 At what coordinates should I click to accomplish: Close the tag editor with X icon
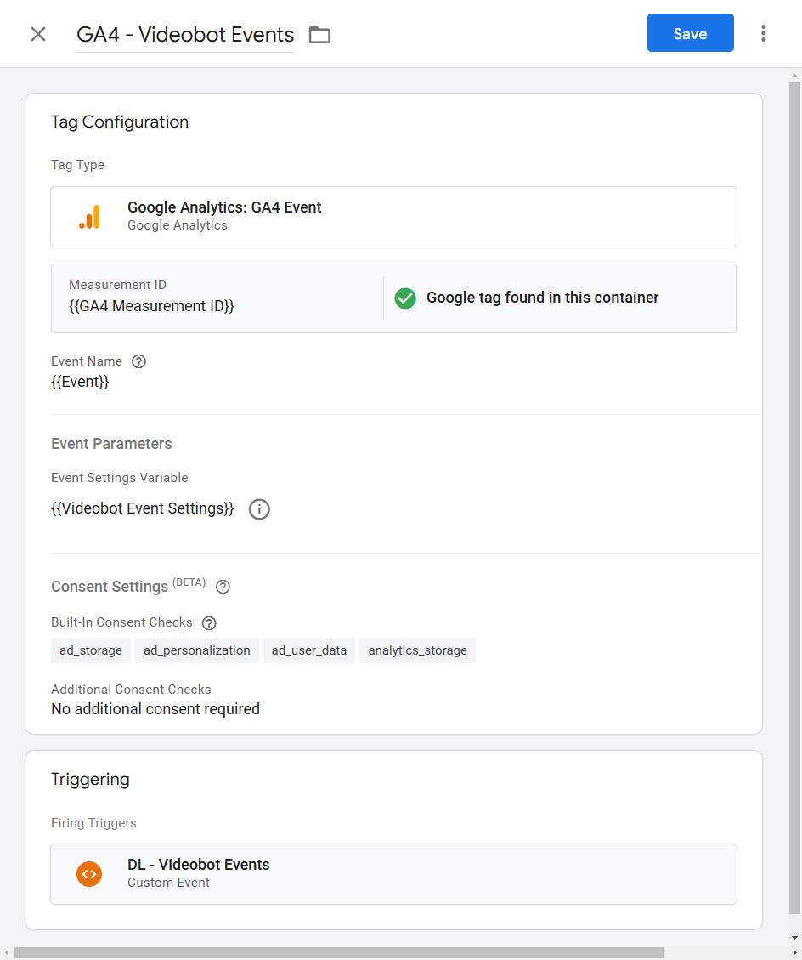click(38, 34)
